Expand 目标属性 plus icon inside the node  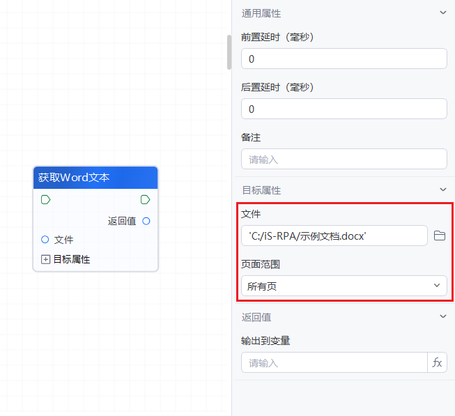[45, 259]
